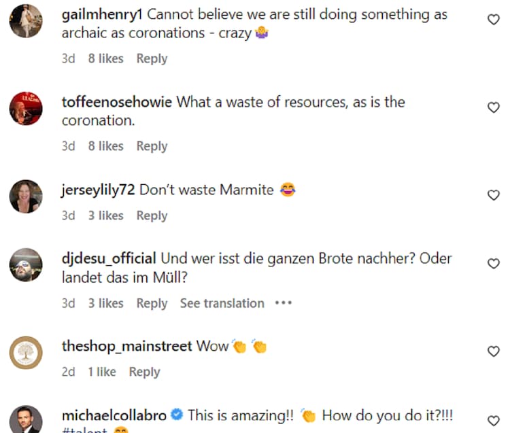The width and height of the screenshot is (510, 433).
Task: Reply to the Marmite comment
Action: pyautogui.click(x=152, y=215)
